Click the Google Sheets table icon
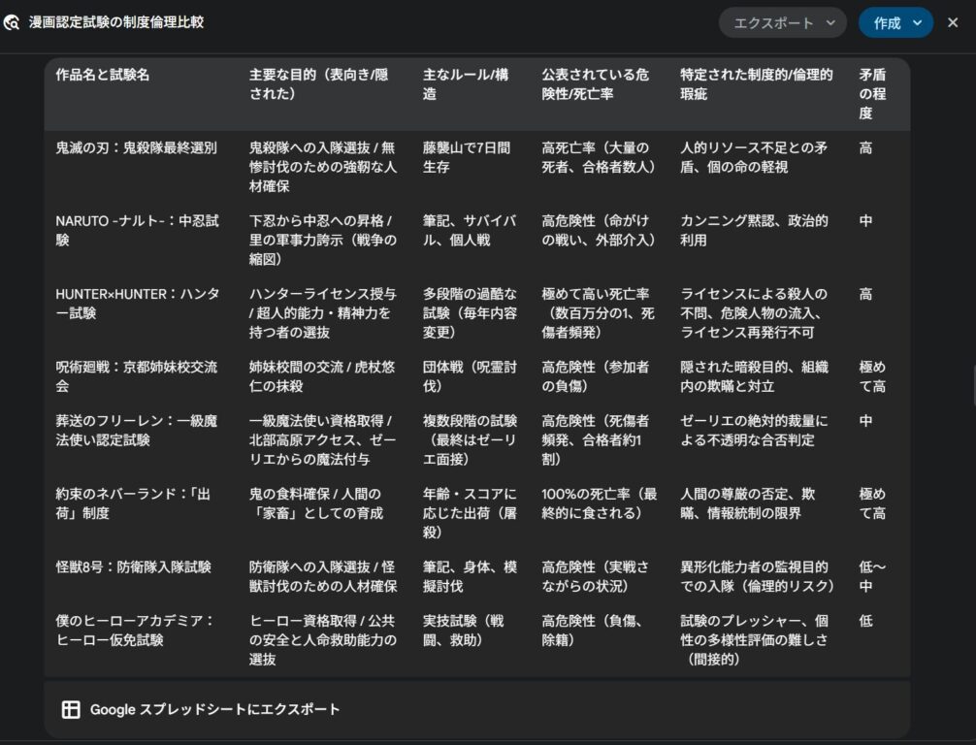This screenshot has height=745, width=976. coord(71,709)
